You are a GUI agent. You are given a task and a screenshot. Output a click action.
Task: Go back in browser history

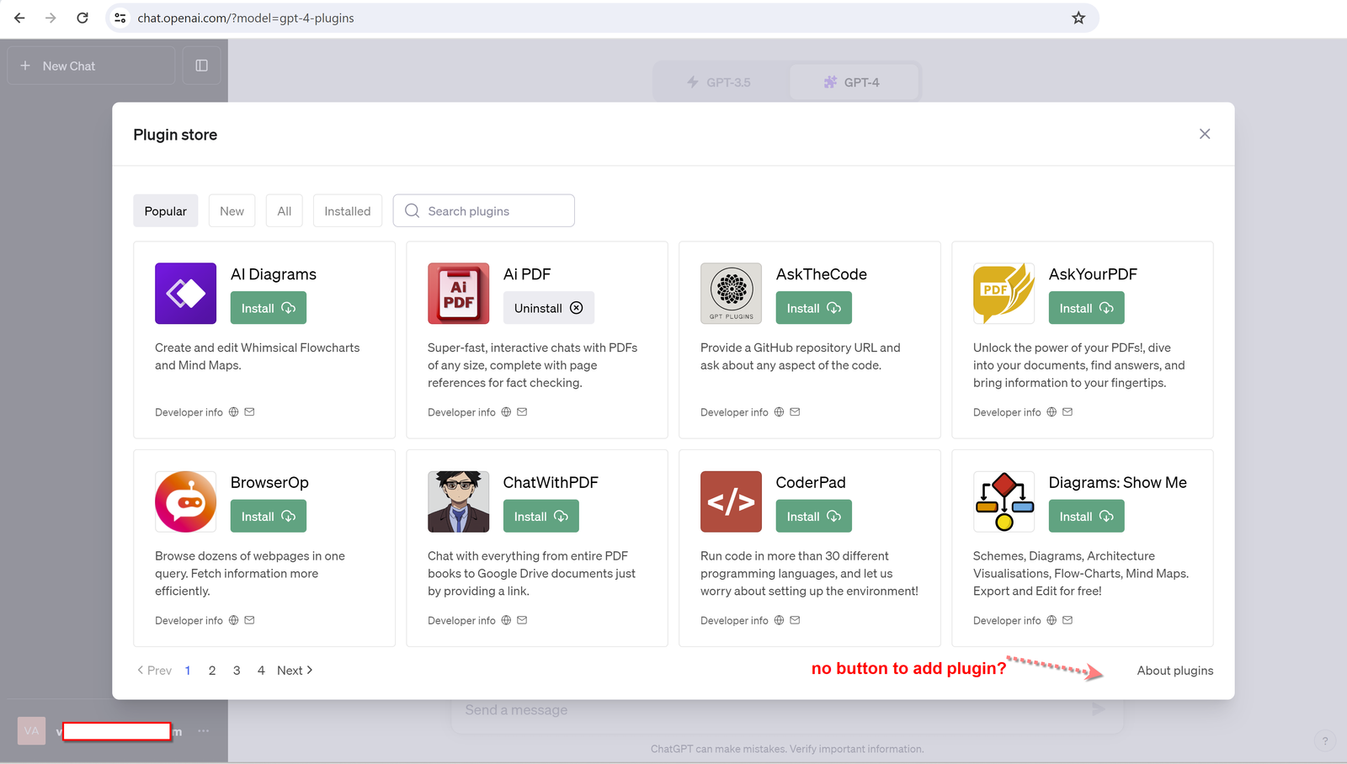(19, 18)
